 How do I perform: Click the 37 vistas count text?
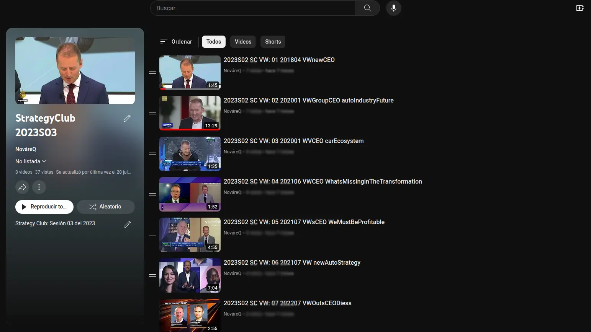coord(44,172)
